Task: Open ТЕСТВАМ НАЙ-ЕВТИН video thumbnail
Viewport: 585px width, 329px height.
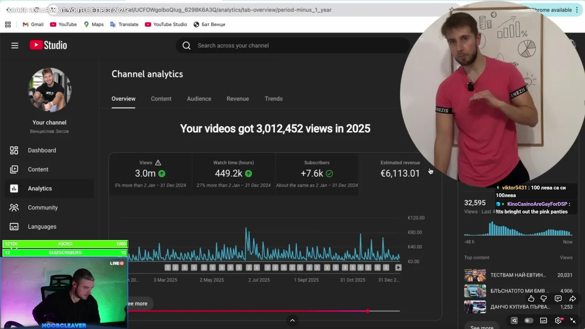Action: (x=475, y=275)
